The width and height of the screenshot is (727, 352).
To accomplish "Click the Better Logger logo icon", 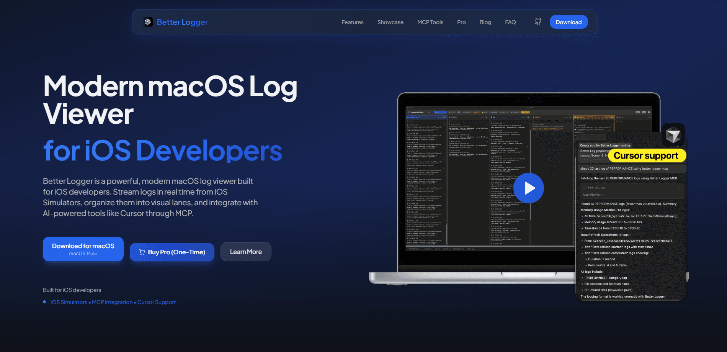I will tap(148, 22).
